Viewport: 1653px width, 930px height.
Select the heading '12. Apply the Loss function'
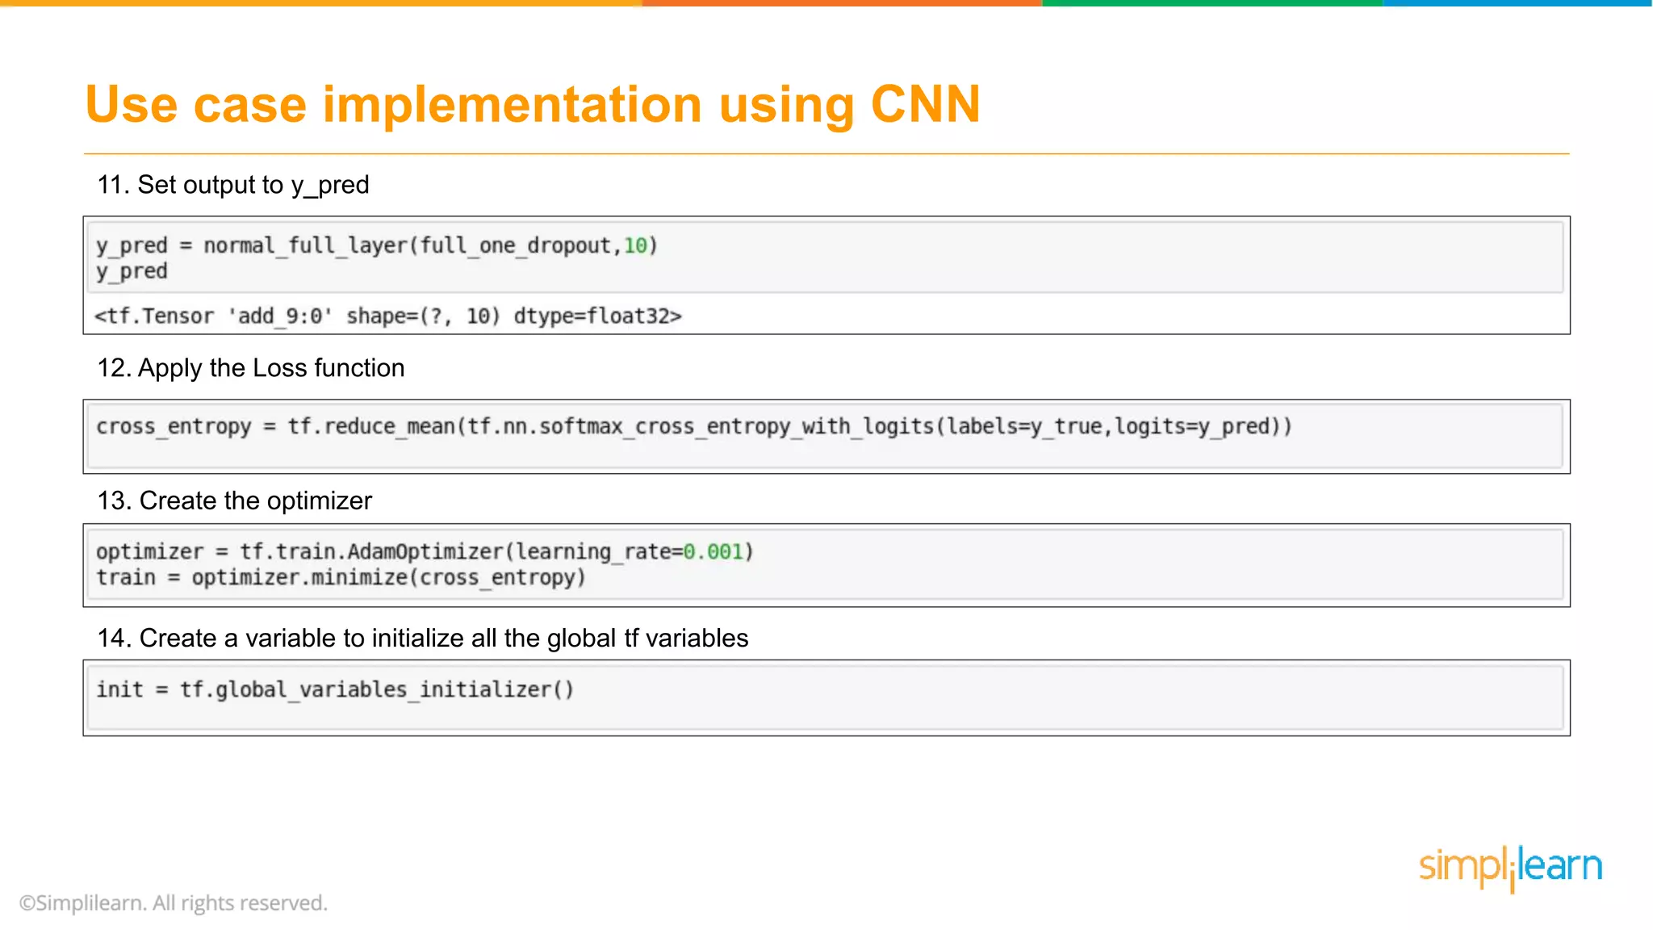pyautogui.click(x=251, y=368)
